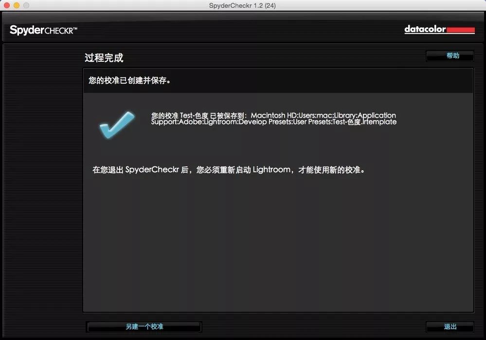Click the 帮助 help button
This screenshot has width=486, height=340.
(x=450, y=56)
